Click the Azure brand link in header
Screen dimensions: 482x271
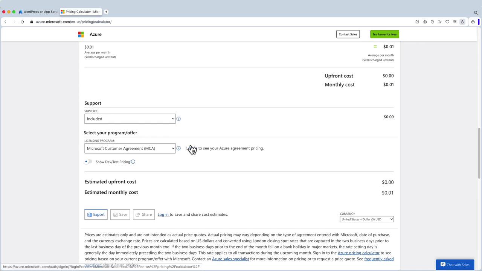coord(96,34)
